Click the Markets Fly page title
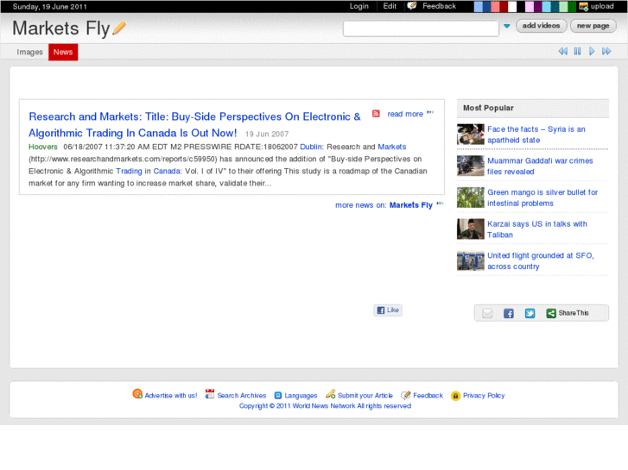The width and height of the screenshot is (628, 470). (60, 28)
